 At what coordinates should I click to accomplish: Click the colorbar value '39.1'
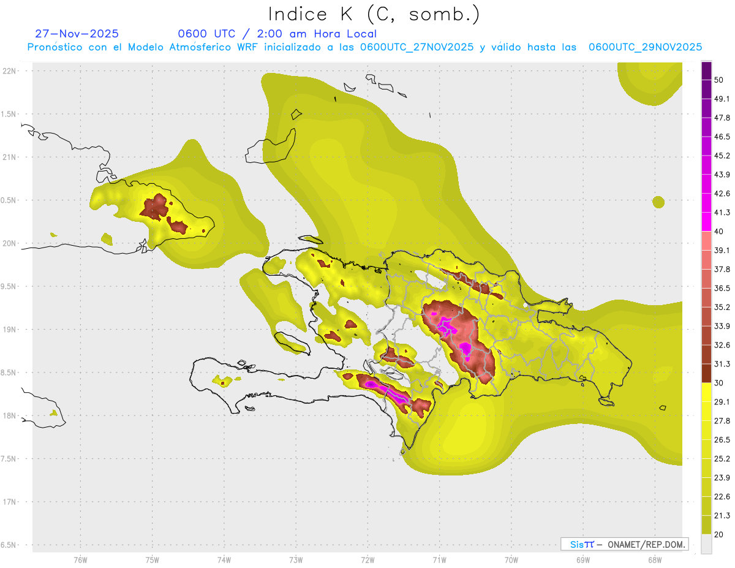point(722,251)
